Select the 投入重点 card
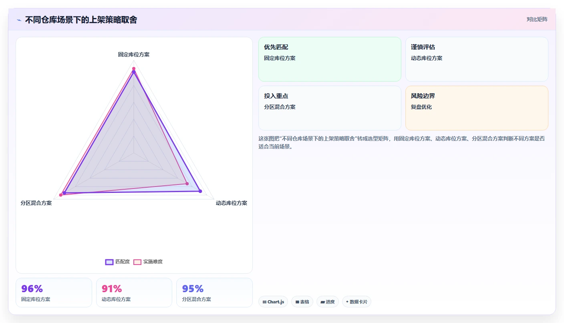 coord(330,108)
